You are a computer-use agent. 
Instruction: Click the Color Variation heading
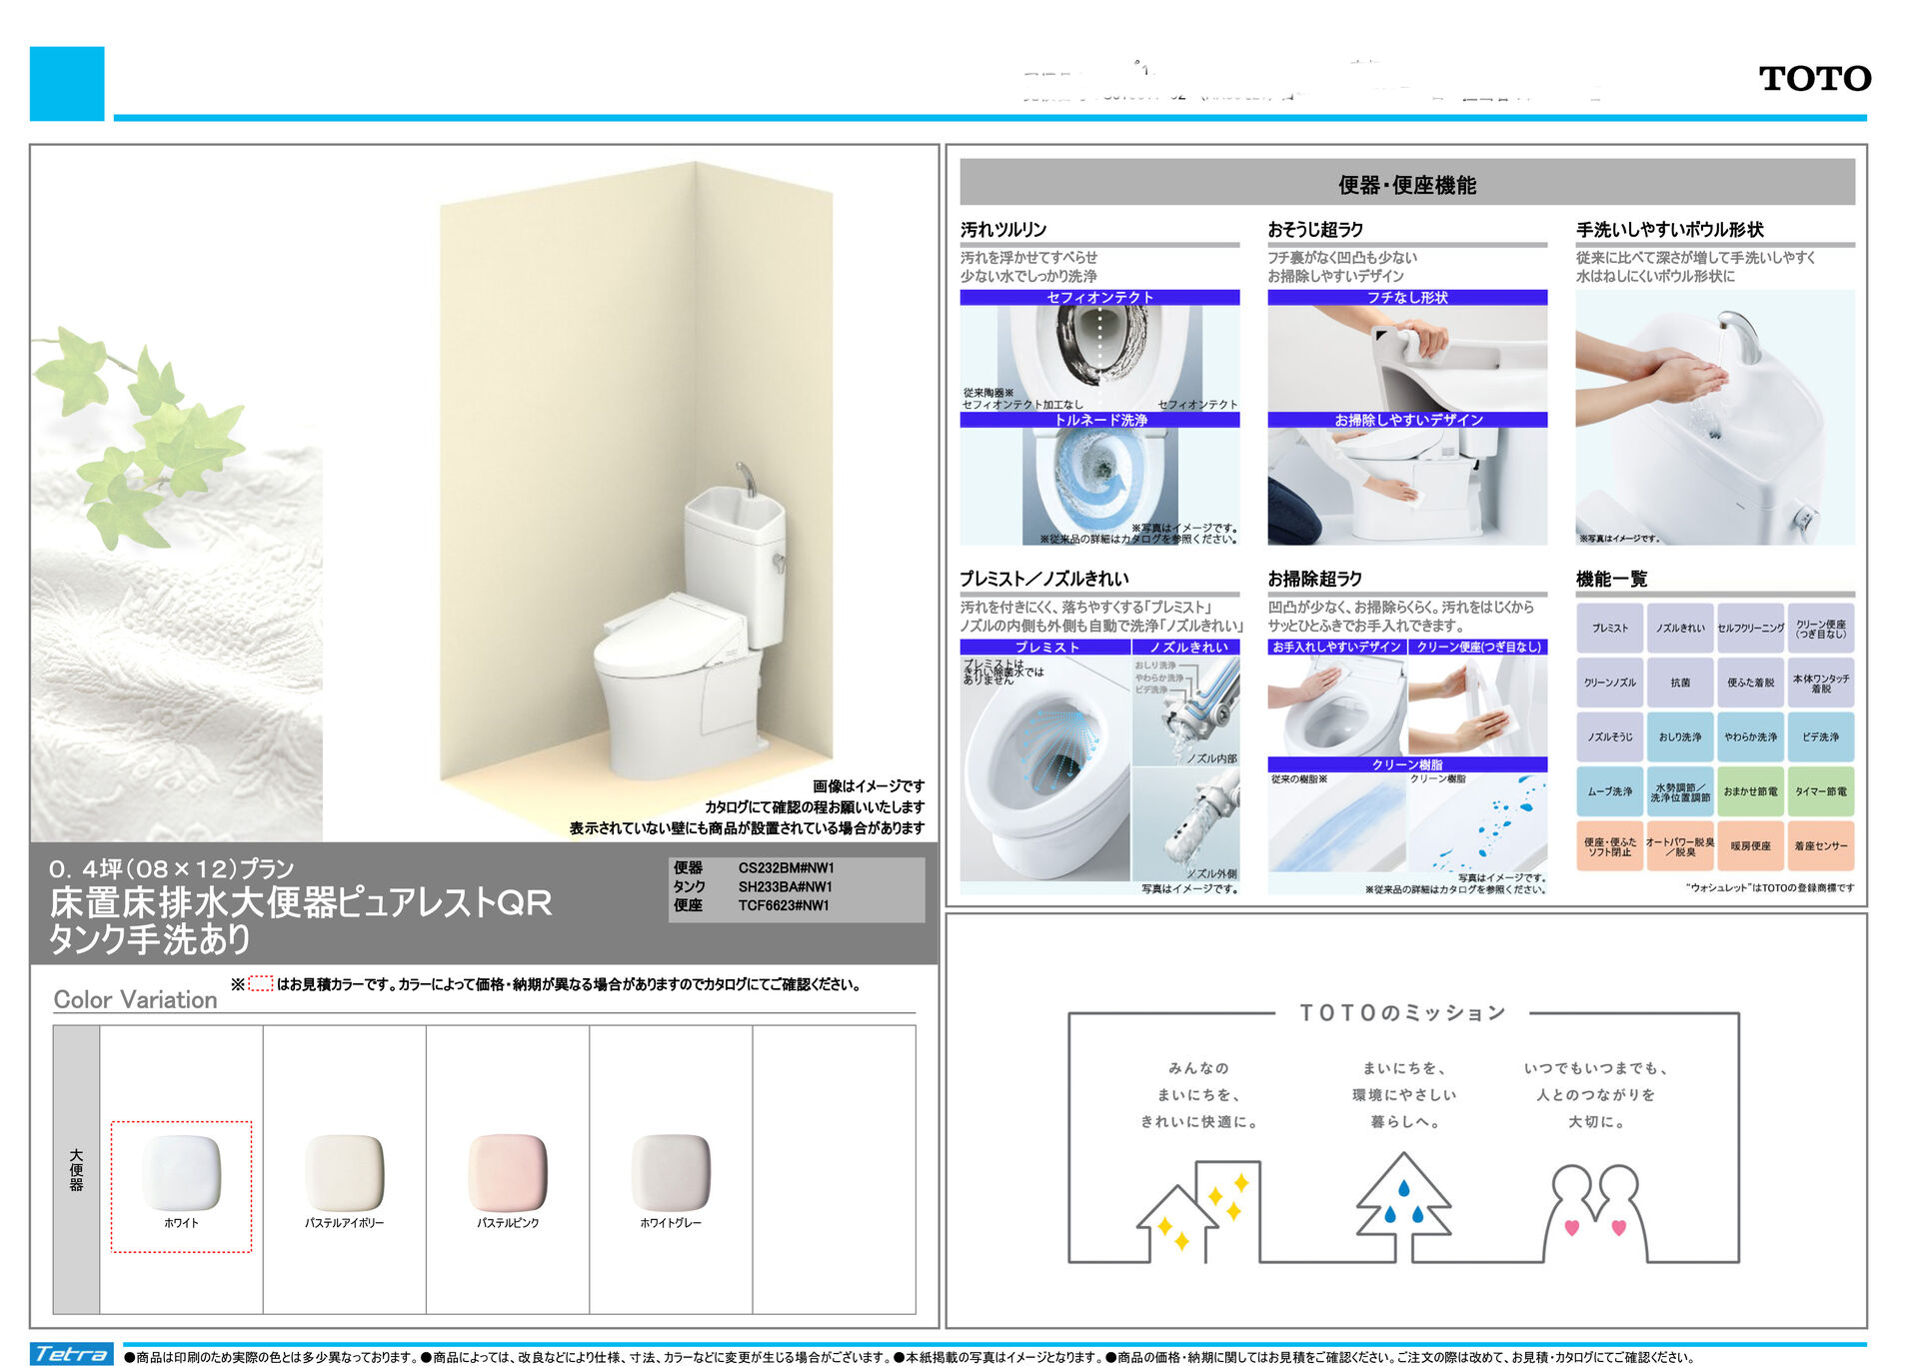[x=136, y=1000]
